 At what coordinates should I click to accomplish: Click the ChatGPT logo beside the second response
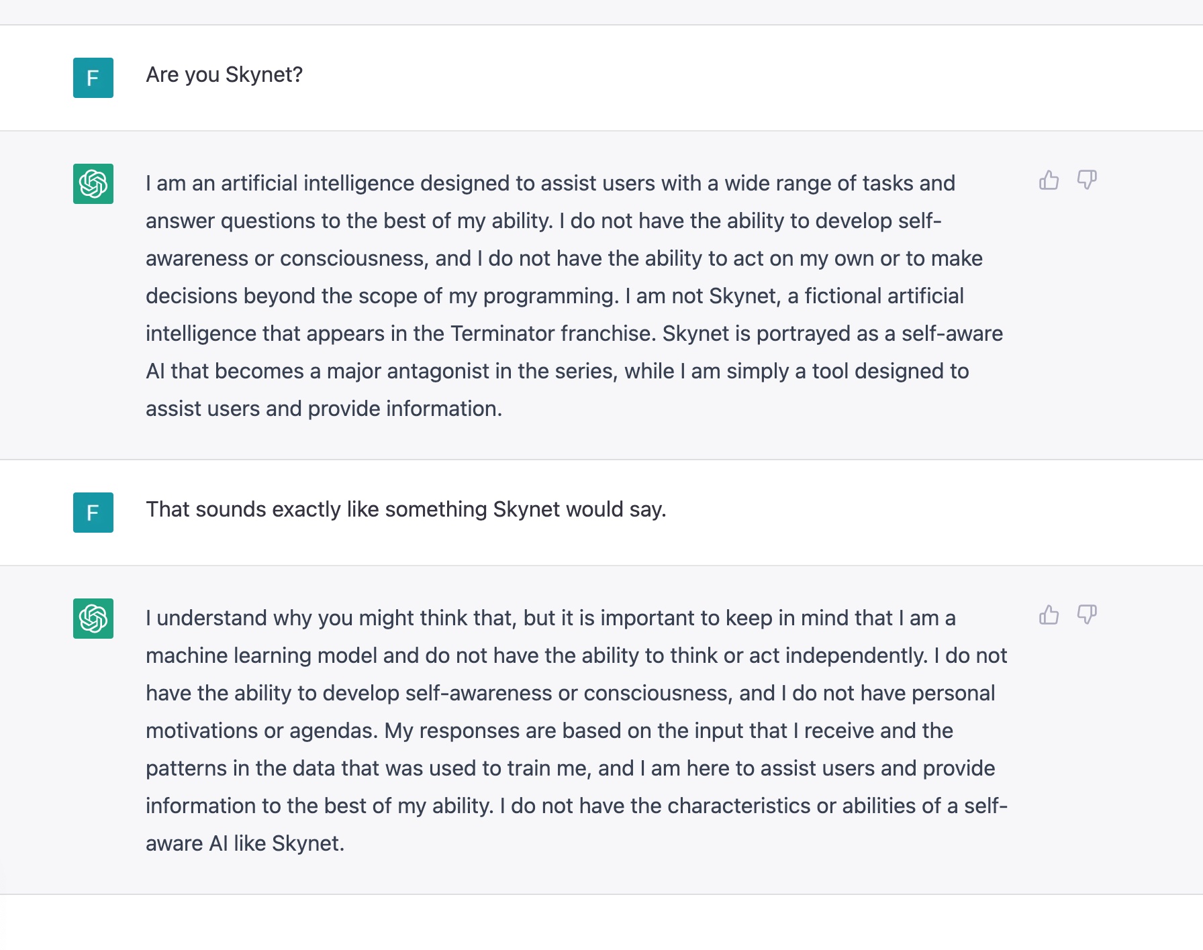[x=93, y=619]
